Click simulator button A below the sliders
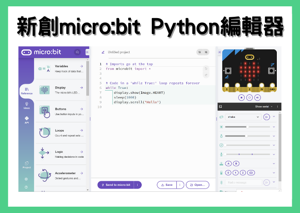 (228, 164)
